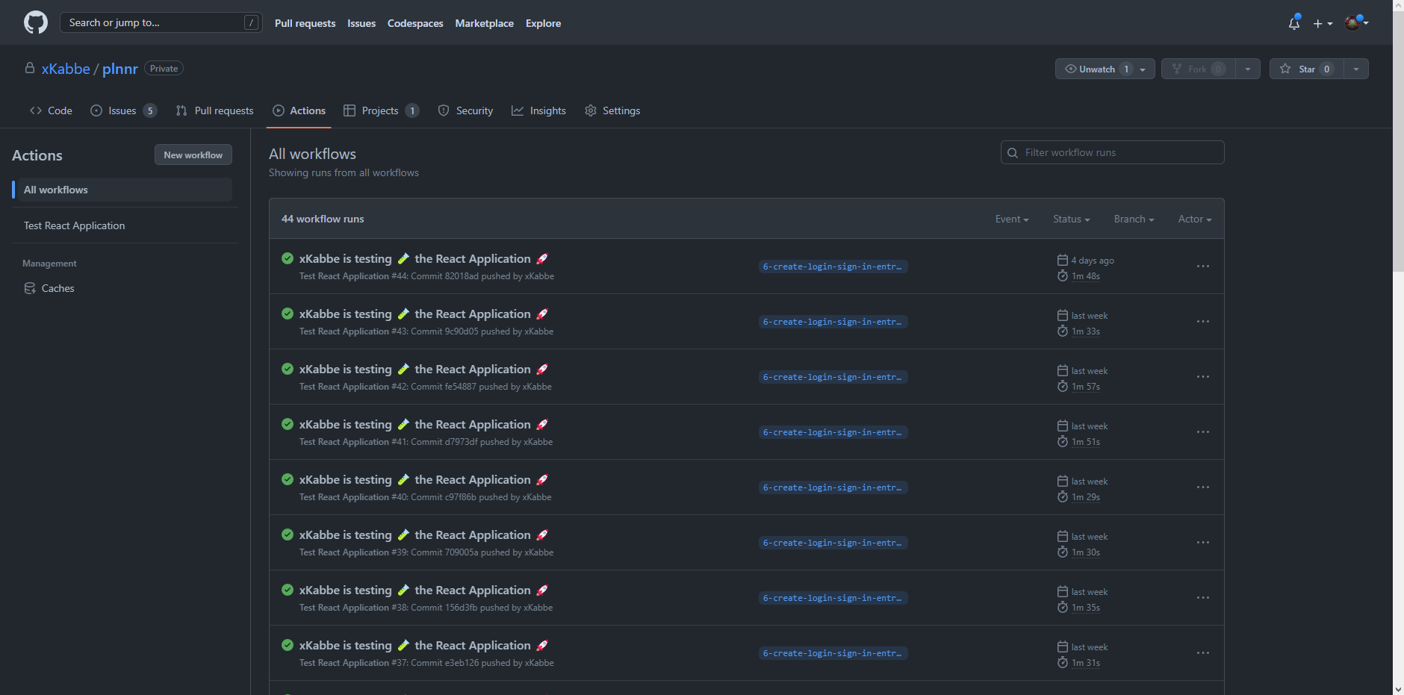Viewport: 1404px width, 695px height.
Task: Open workflow run #40 title link
Action: [423, 479]
